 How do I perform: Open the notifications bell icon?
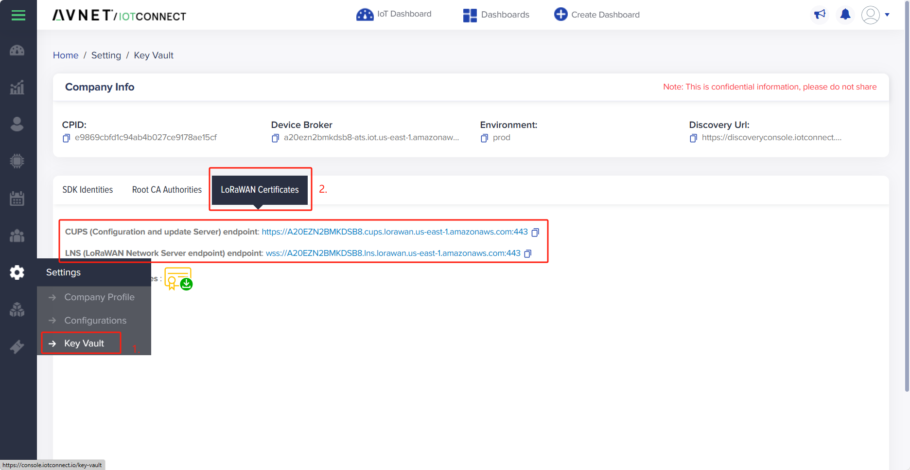(x=845, y=15)
